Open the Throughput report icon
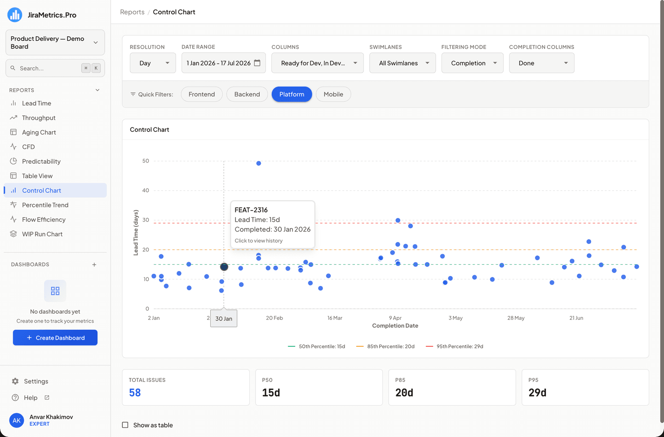 13,118
